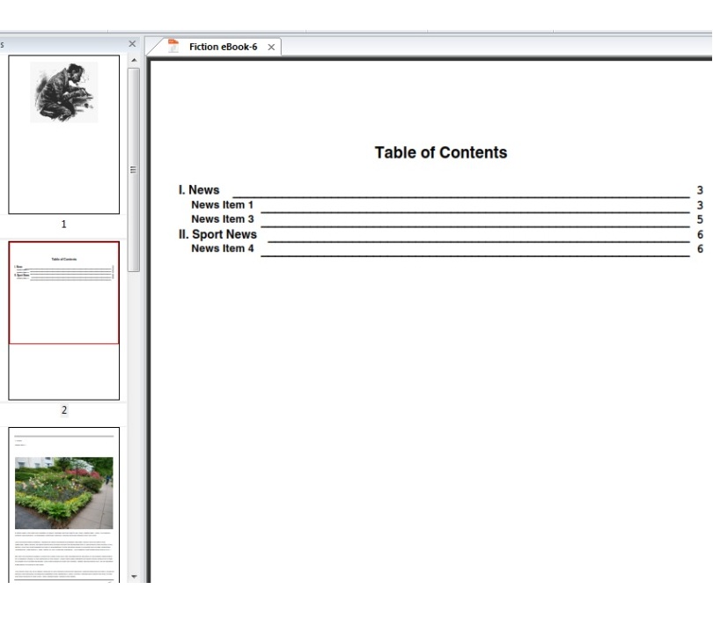This screenshot has width=713, height=641.
Task: Click page number 6 beside News Item 4
Action: click(x=700, y=249)
